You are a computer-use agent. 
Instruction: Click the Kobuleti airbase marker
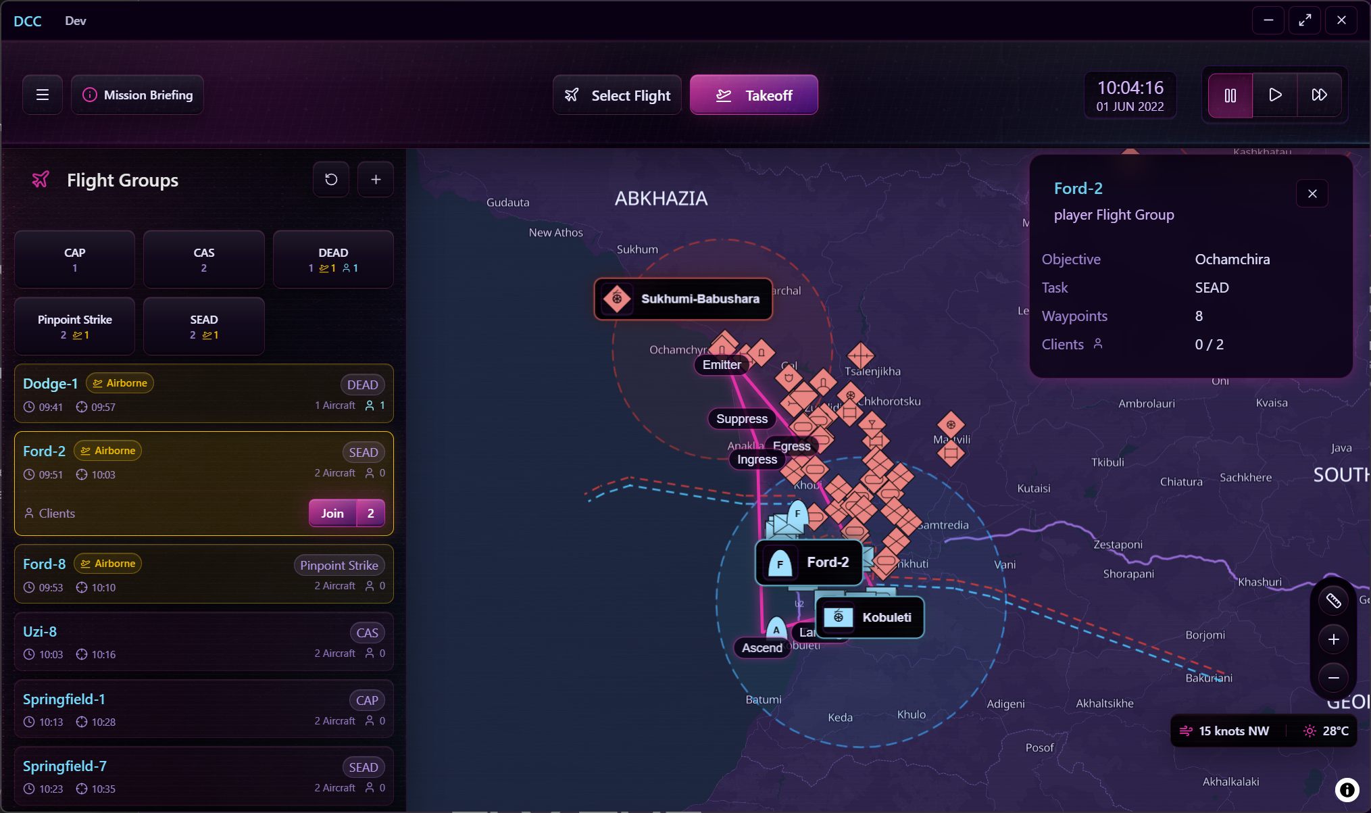[x=870, y=617]
